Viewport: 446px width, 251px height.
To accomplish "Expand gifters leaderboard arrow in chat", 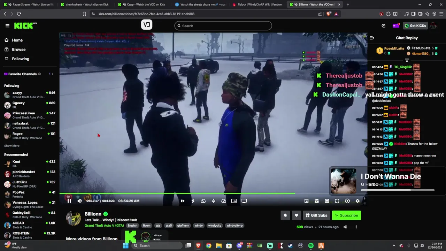I will click(x=407, y=60).
